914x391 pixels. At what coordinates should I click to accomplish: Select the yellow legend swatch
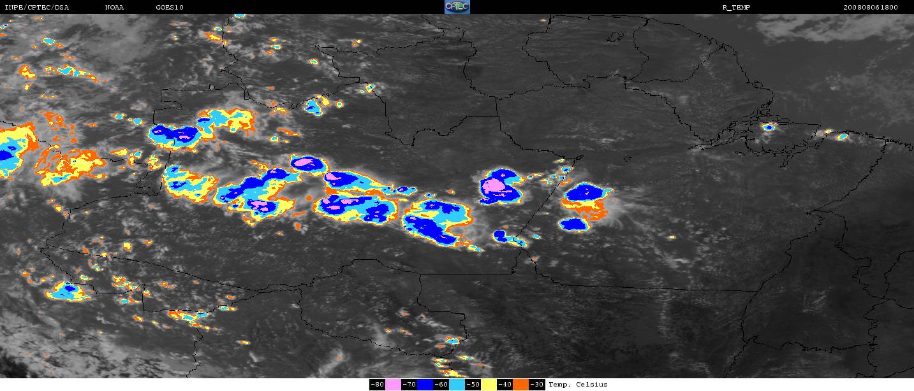tap(489, 385)
